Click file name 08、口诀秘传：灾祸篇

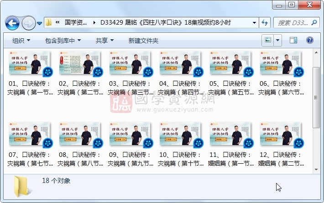(x=80, y=159)
